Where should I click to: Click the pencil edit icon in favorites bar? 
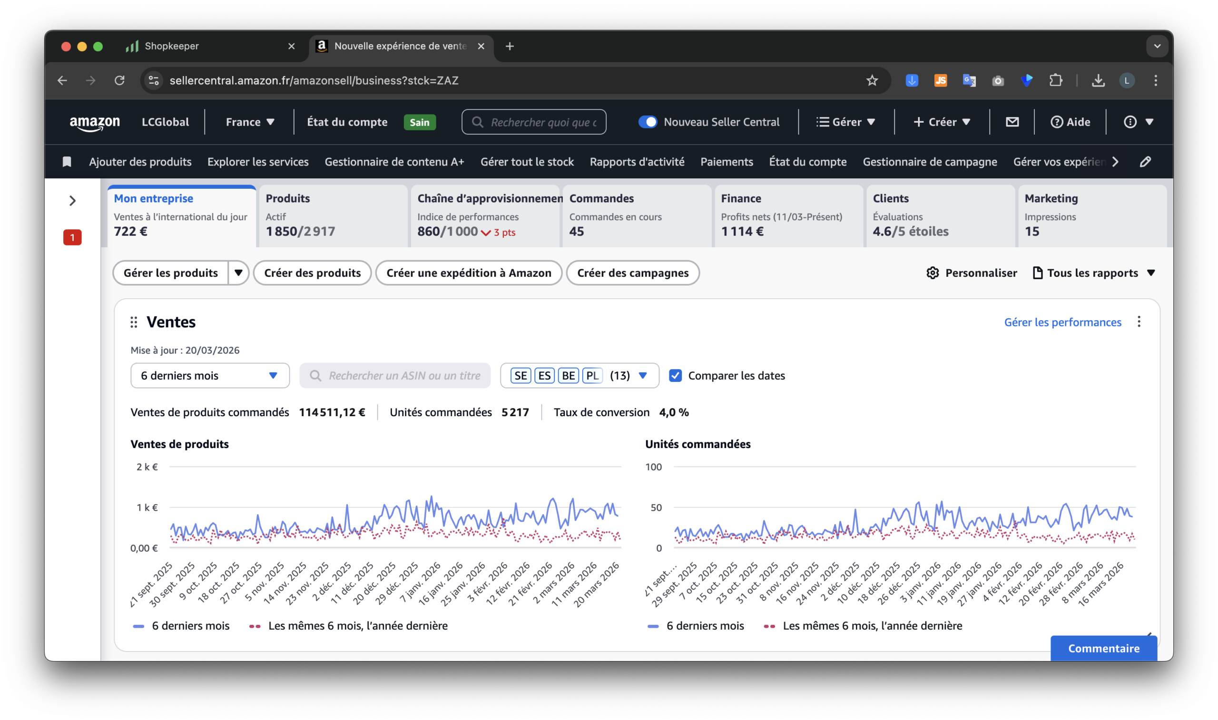1145,162
